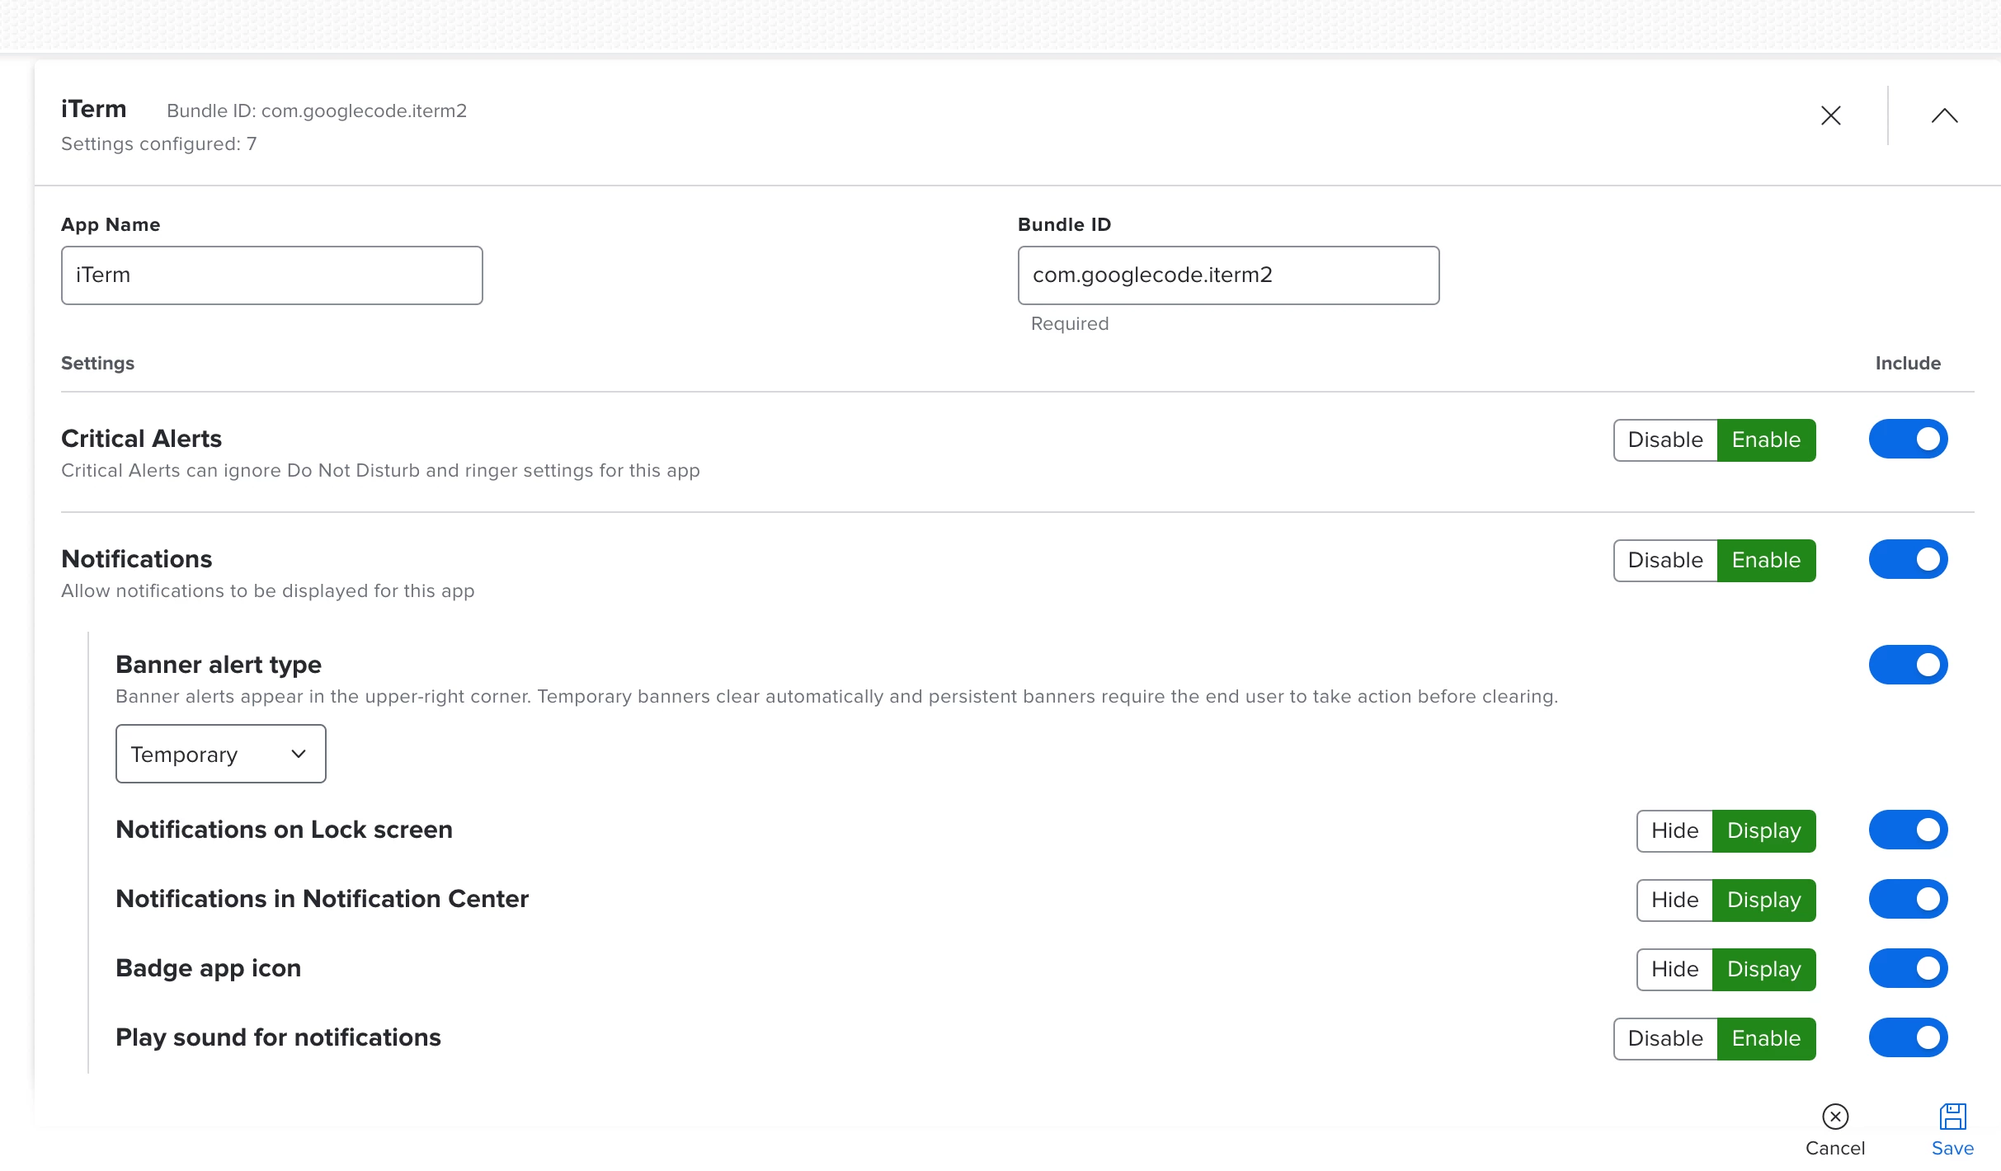Choose Hide for Notifications in Notification Center

click(1675, 901)
